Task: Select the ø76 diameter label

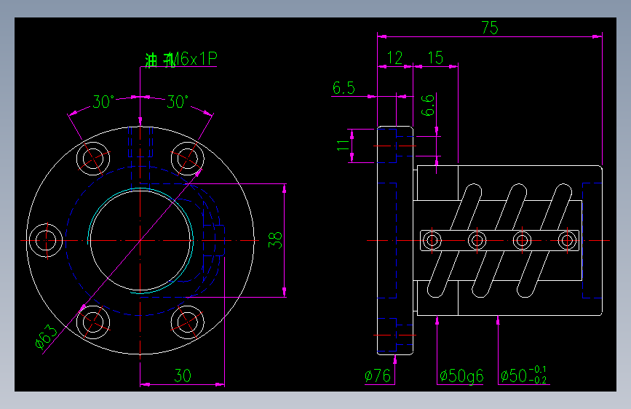Action: [378, 376]
